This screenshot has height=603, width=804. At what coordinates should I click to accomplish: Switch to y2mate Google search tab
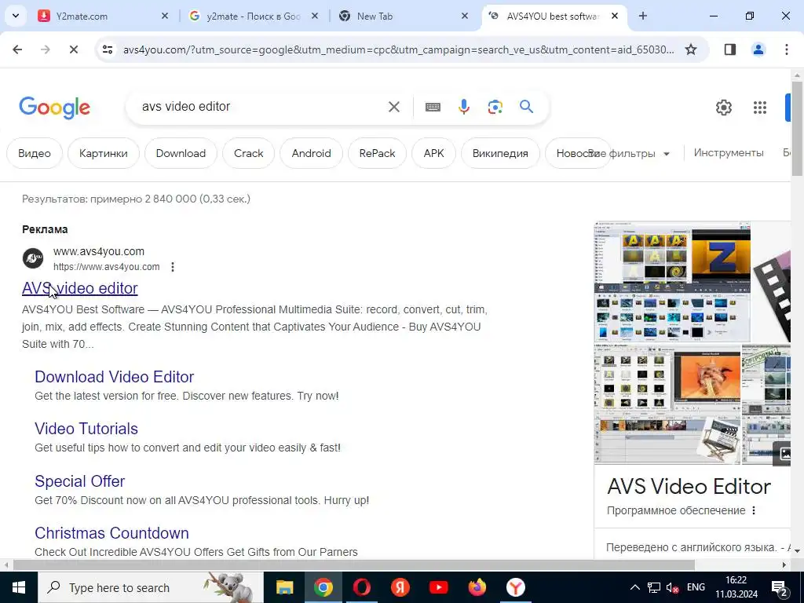coord(254,16)
